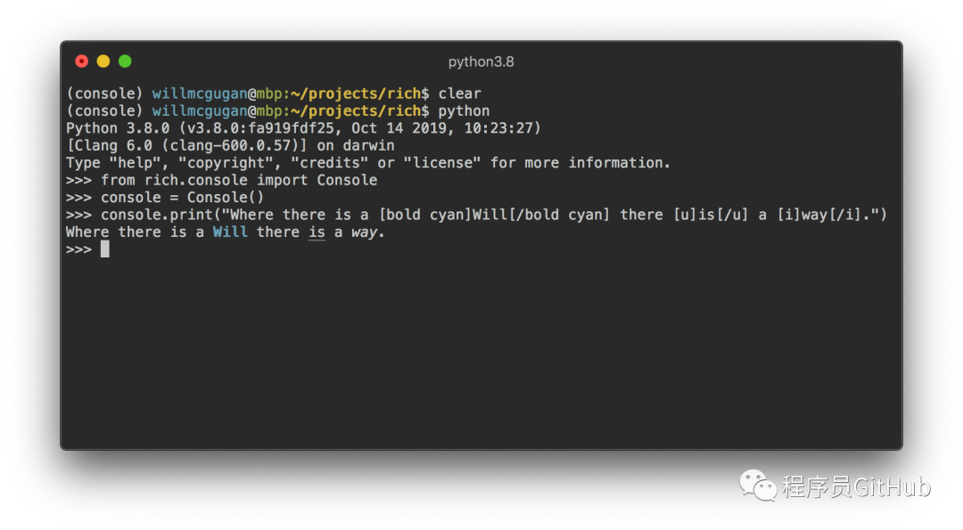Click the green maximize window button
Viewport: 963px width, 530px height.
tap(125, 61)
